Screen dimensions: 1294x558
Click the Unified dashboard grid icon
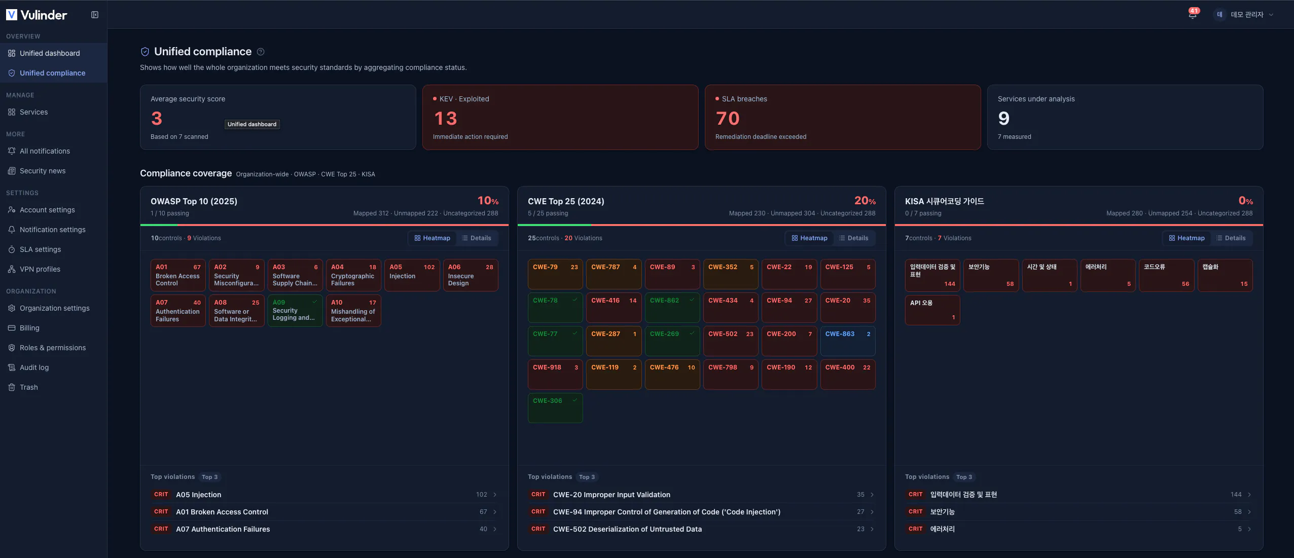point(12,53)
